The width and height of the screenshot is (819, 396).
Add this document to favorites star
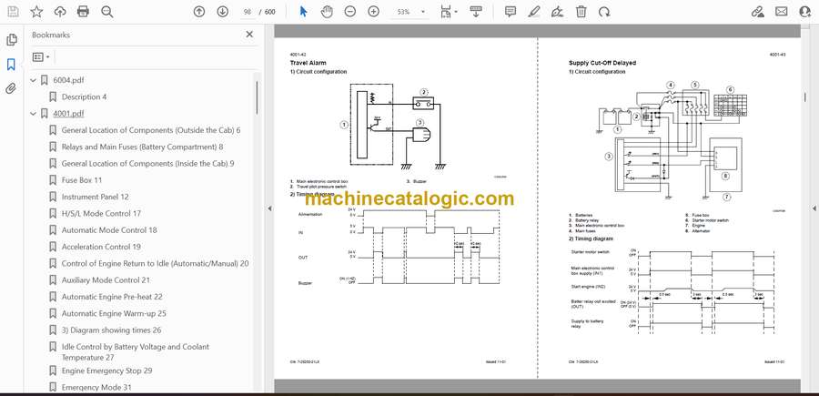coord(36,12)
